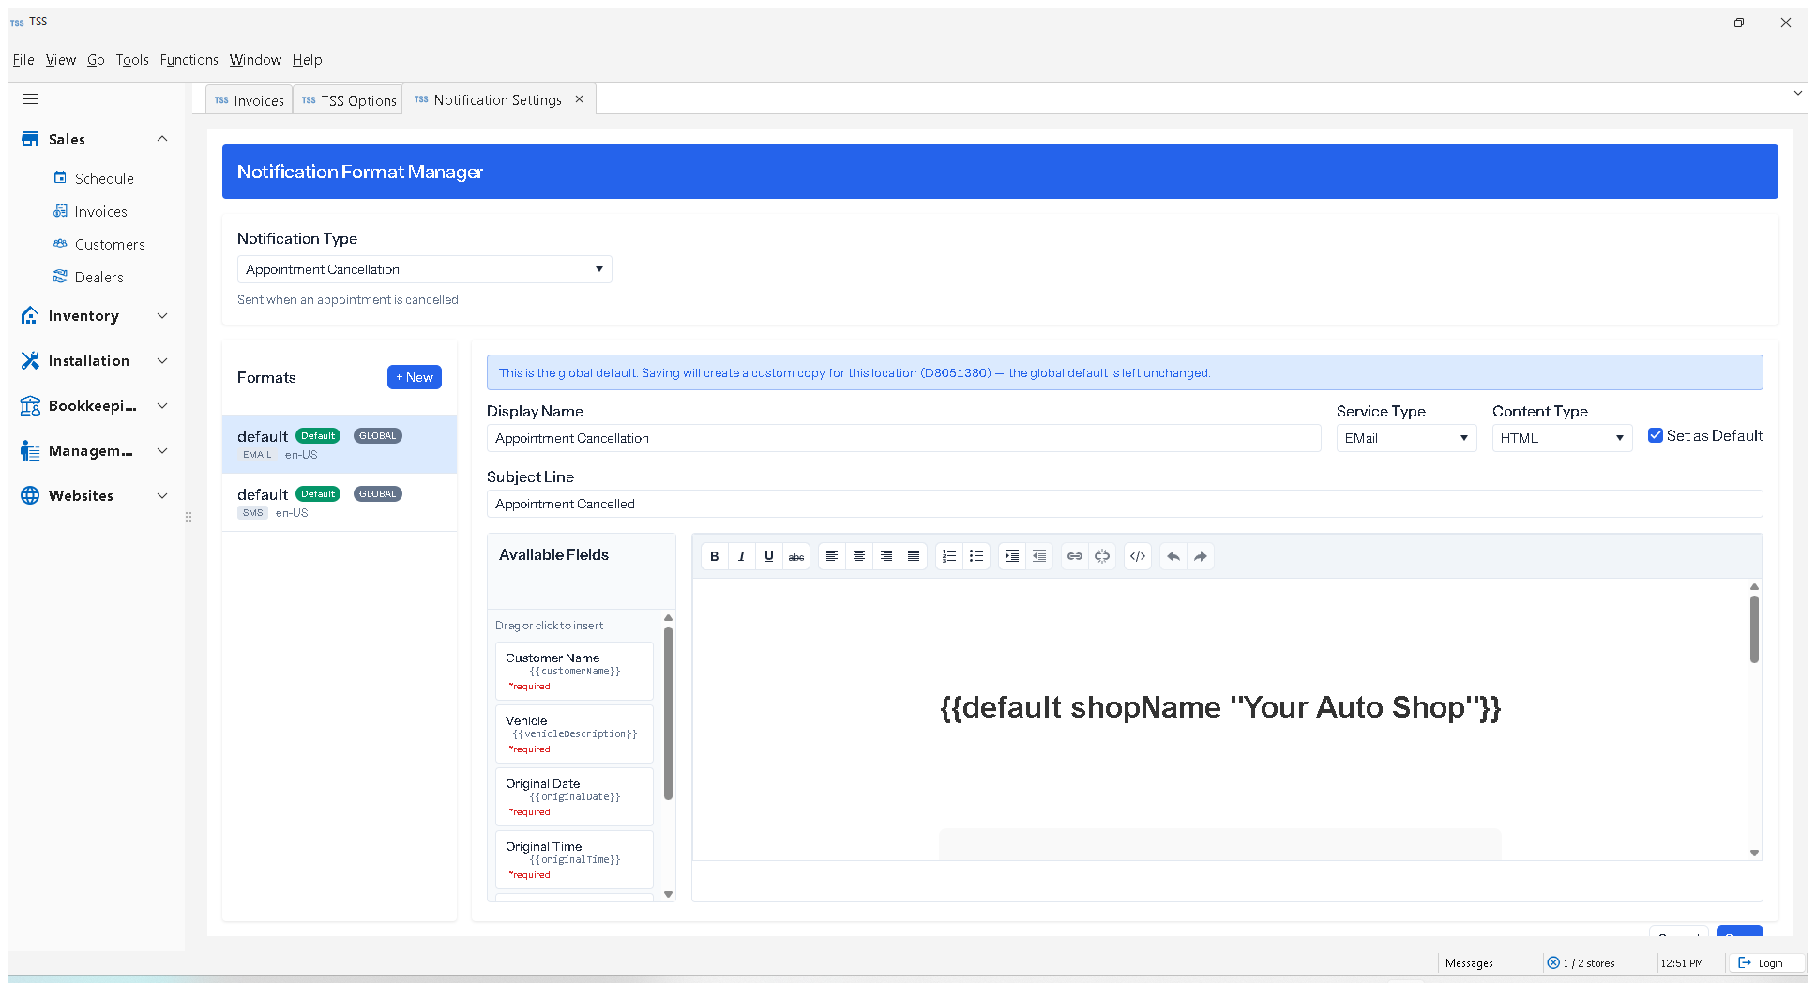Toggle bold formatting in editor toolbar
Screen dimensions: 1816x983
point(714,556)
